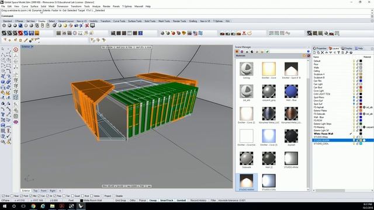Click the layer Filter funnel icon

coord(338,52)
